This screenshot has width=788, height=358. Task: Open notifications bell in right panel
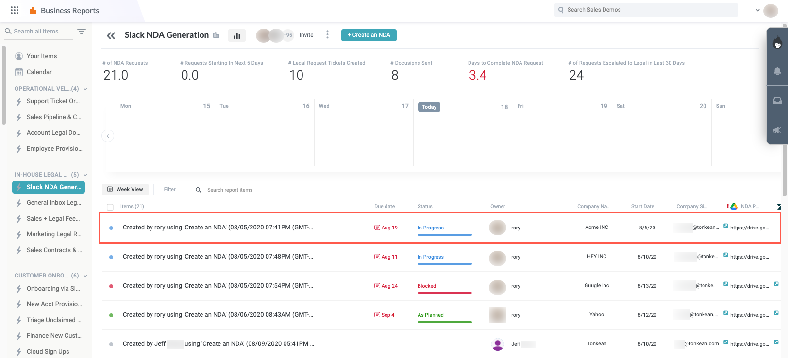tap(777, 71)
